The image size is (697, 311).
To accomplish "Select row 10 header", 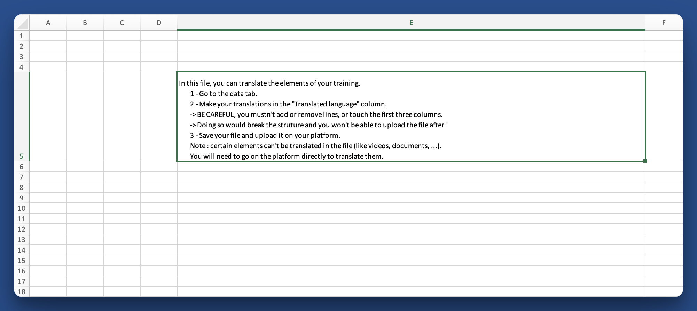I will (x=22, y=208).
